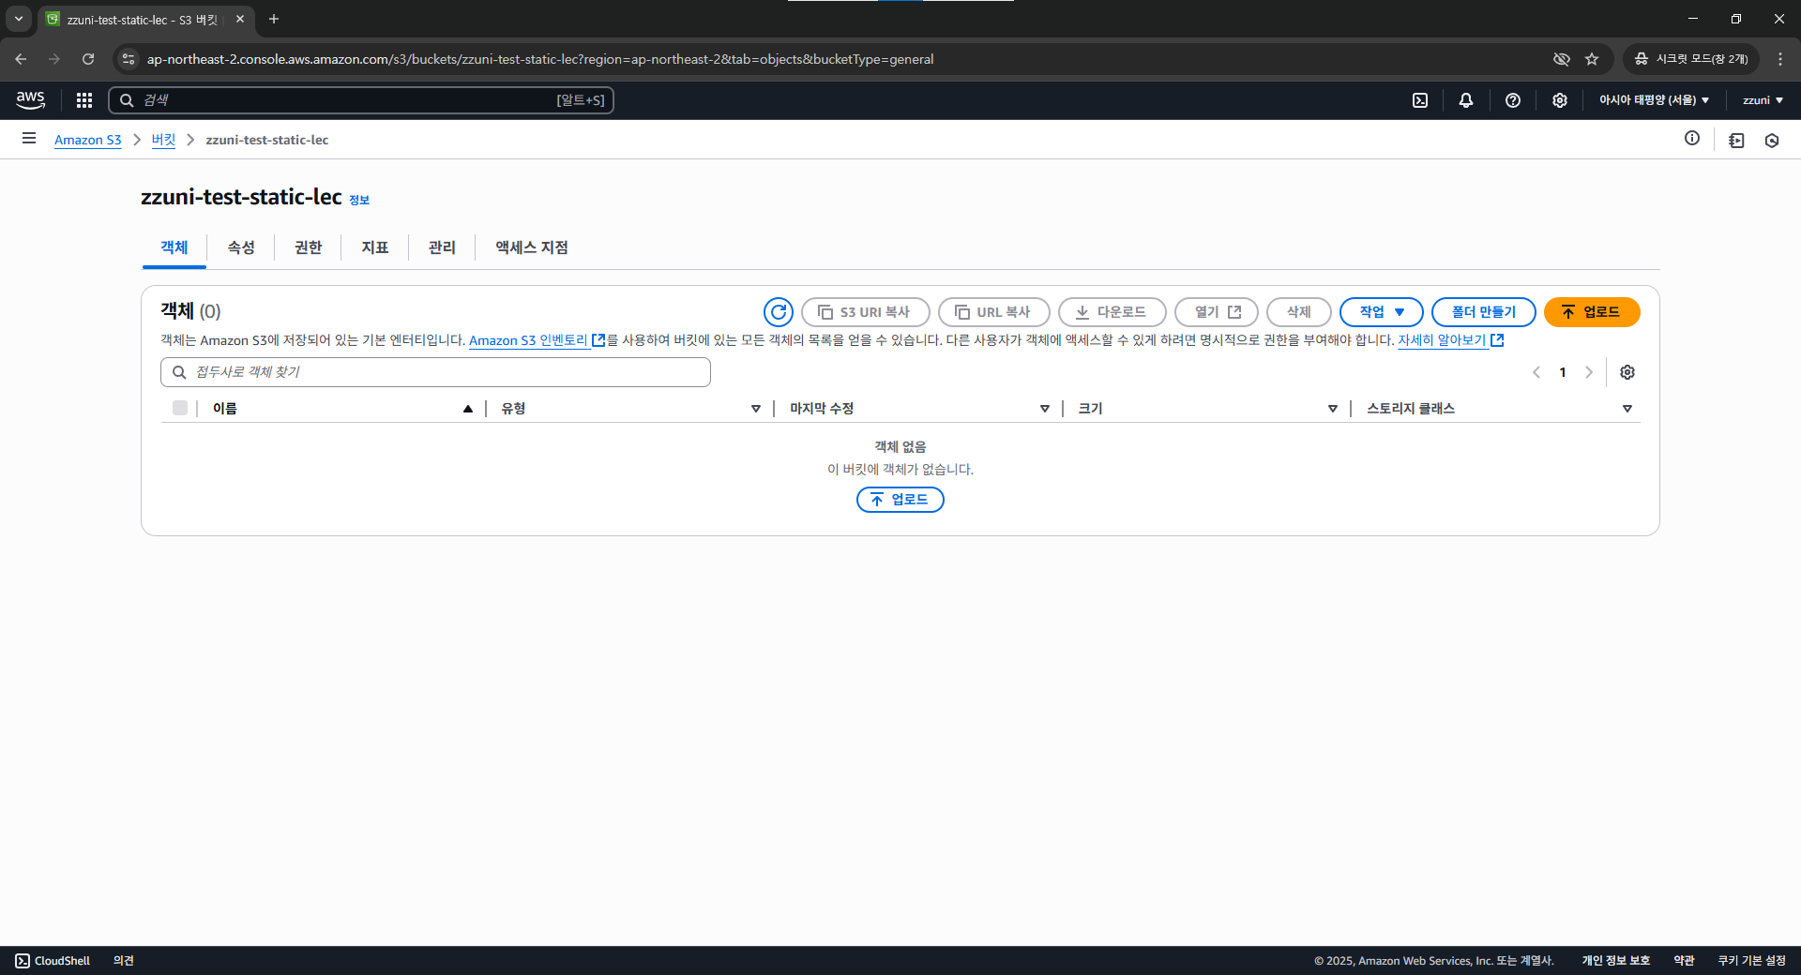Open the info panel icon beside breadcrumbs

(x=1692, y=139)
